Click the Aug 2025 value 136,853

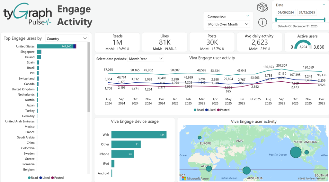click(x=268, y=67)
